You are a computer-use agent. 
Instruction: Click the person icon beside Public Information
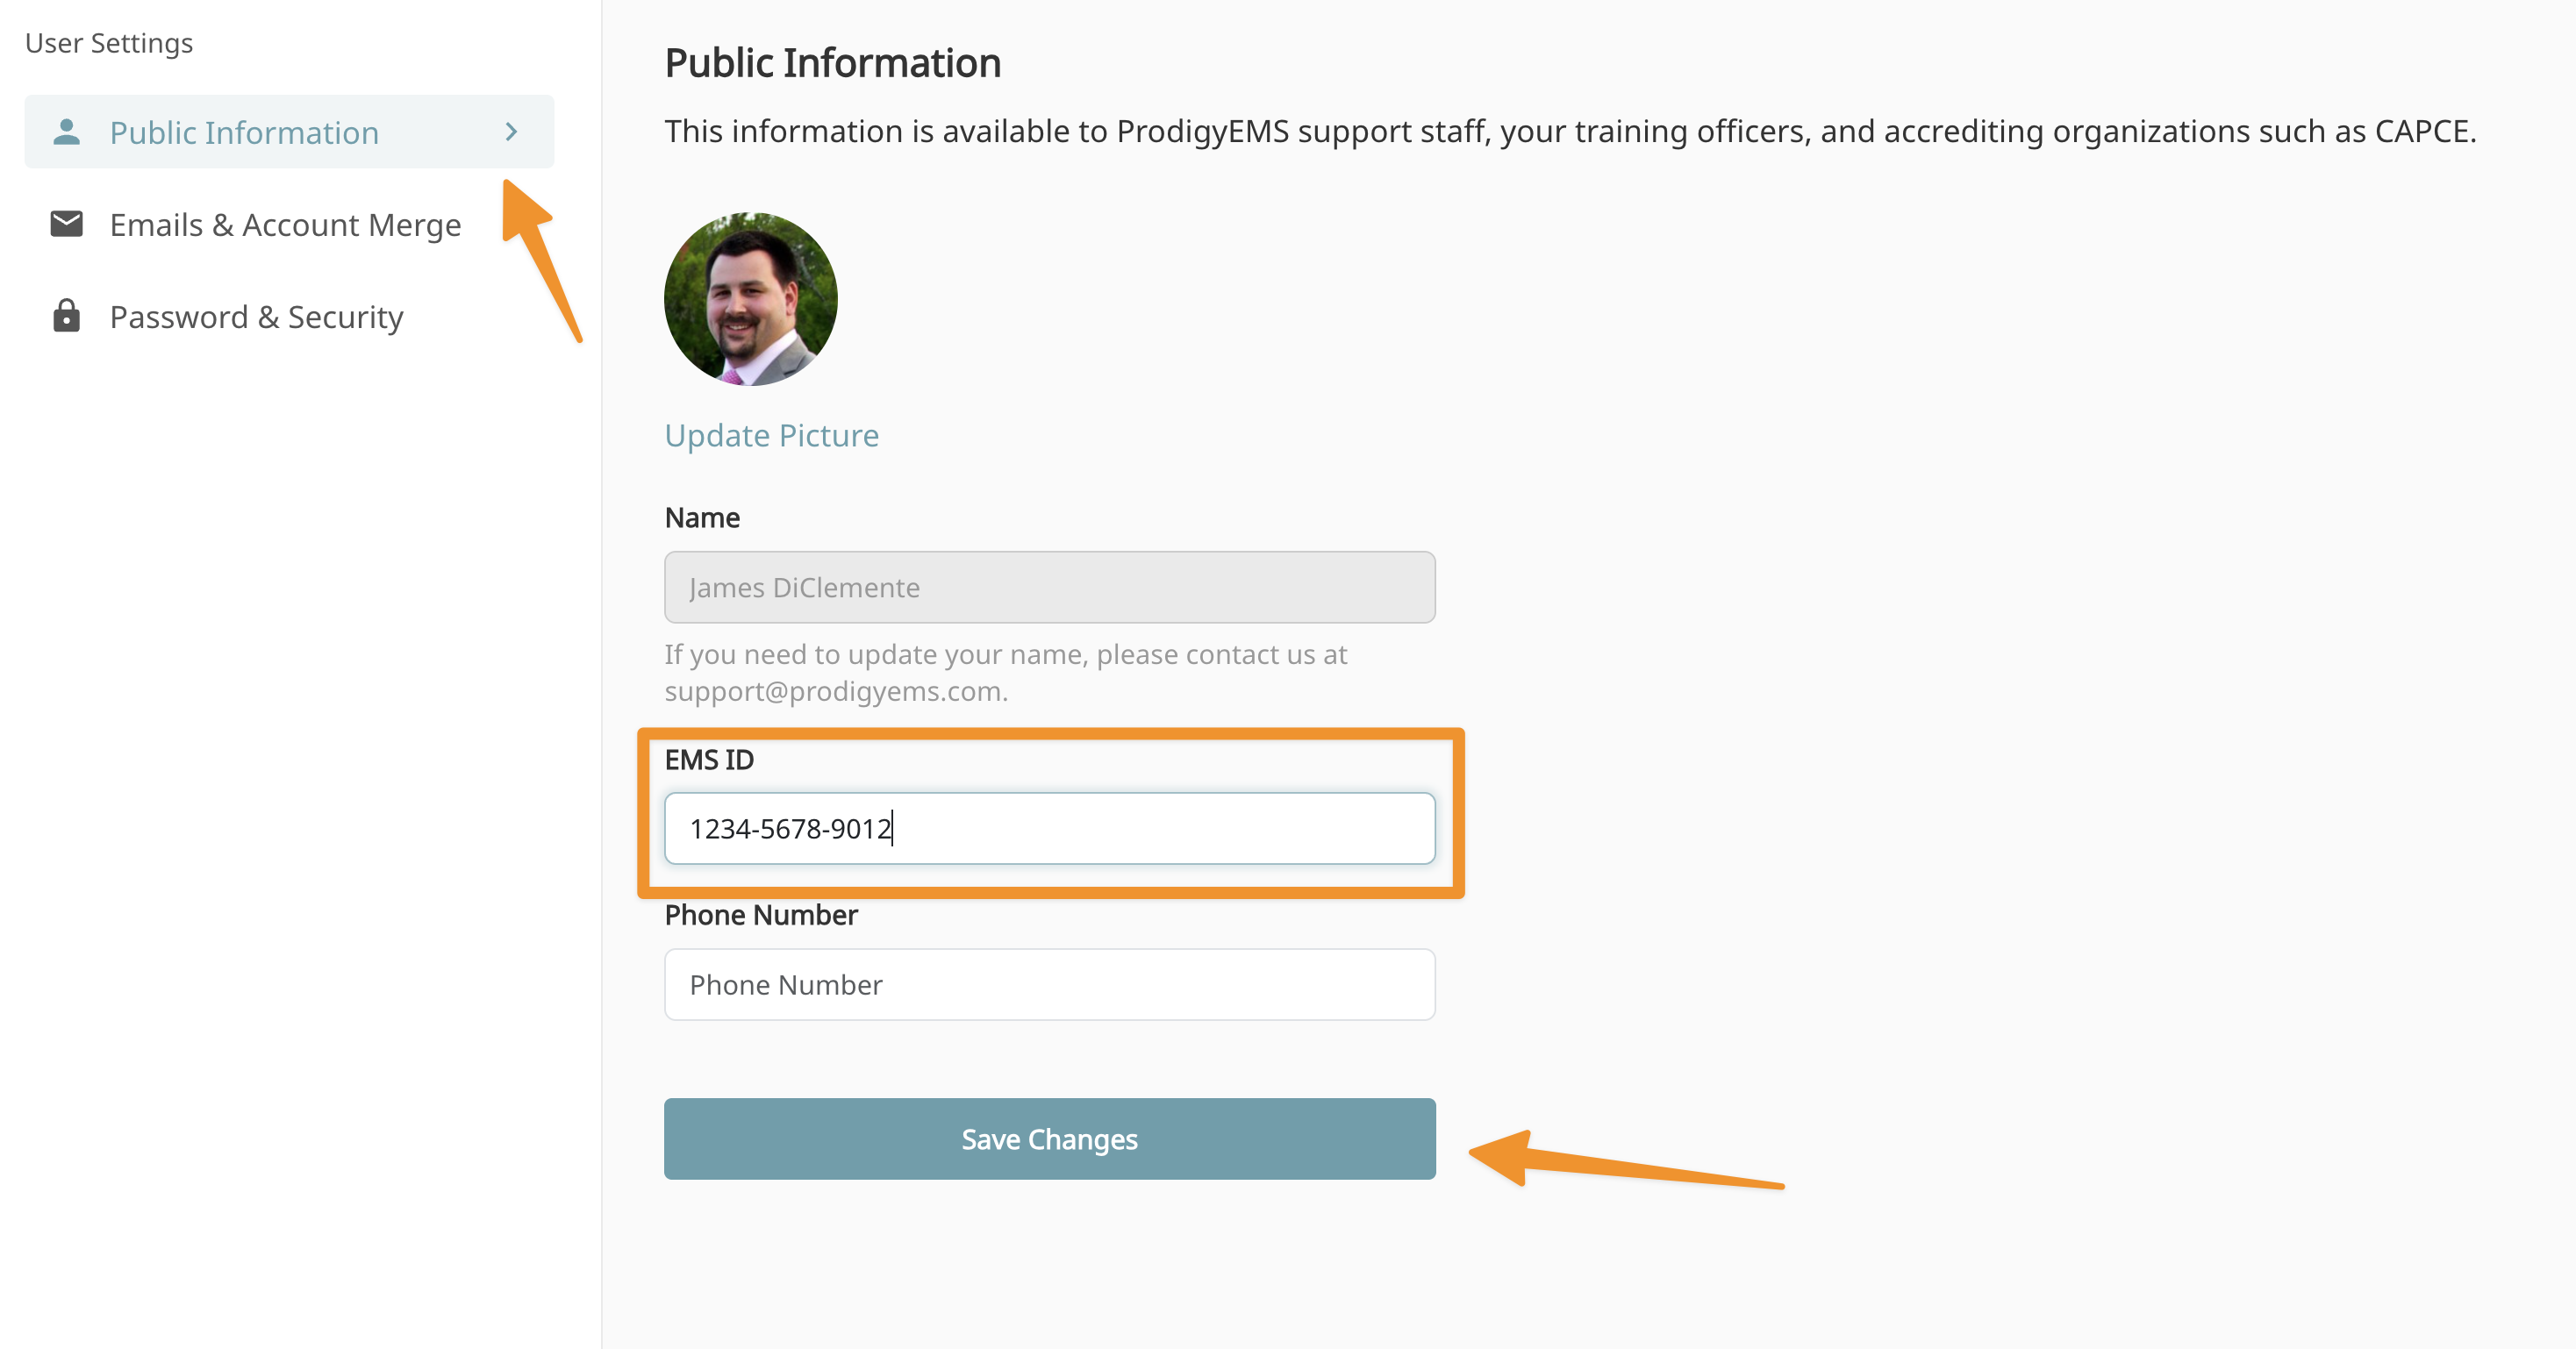[66, 132]
